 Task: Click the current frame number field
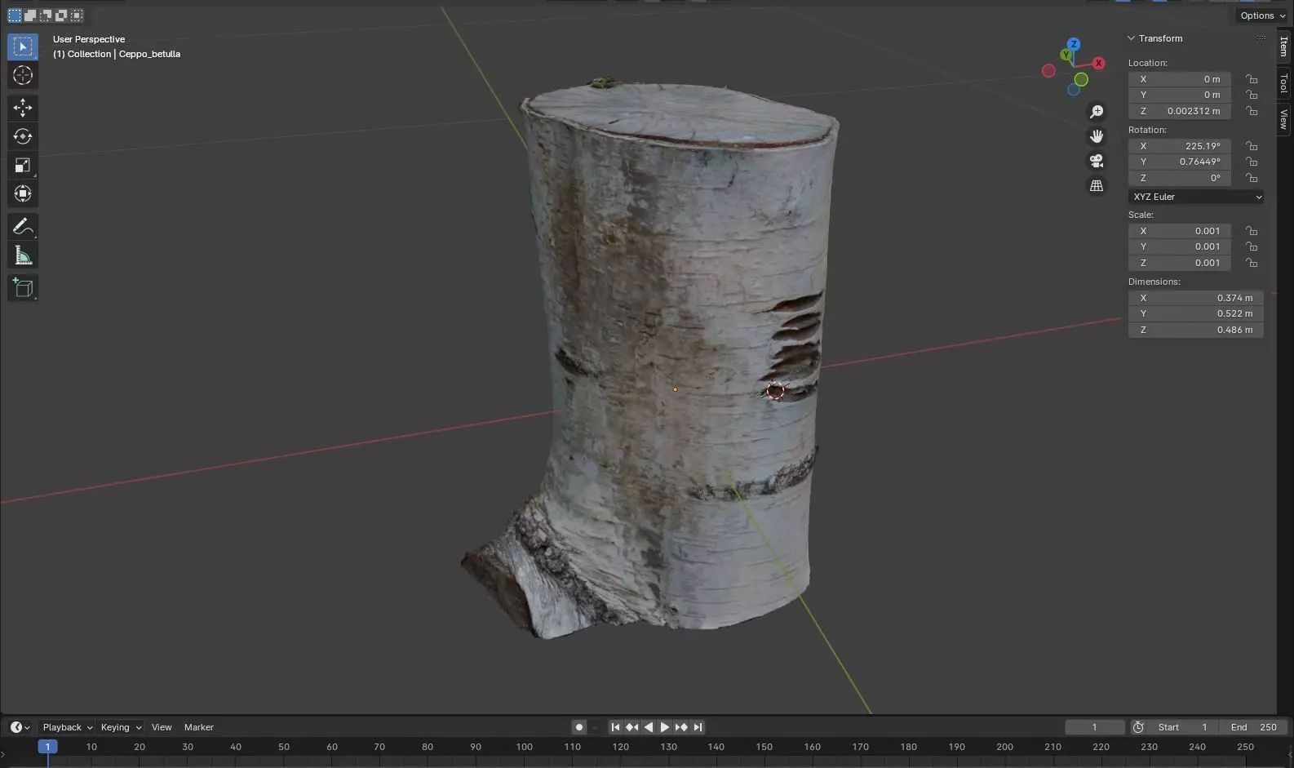point(1095,727)
